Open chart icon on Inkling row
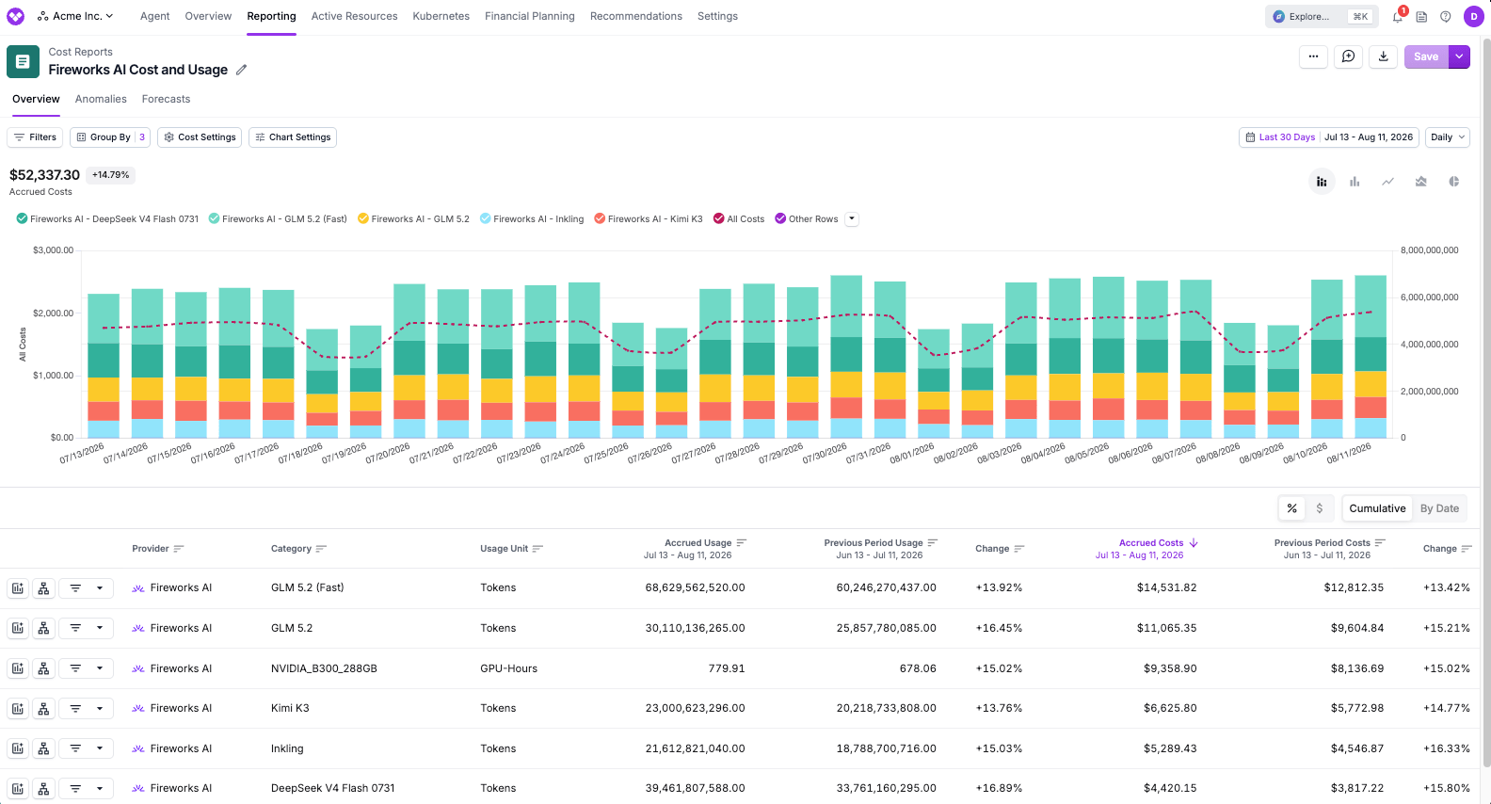Screen dimensions: 1491x804 [x=18, y=748]
